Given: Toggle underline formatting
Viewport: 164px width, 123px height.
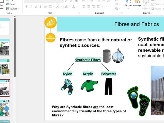Looking at the screenshot, I should coord(36,7).
